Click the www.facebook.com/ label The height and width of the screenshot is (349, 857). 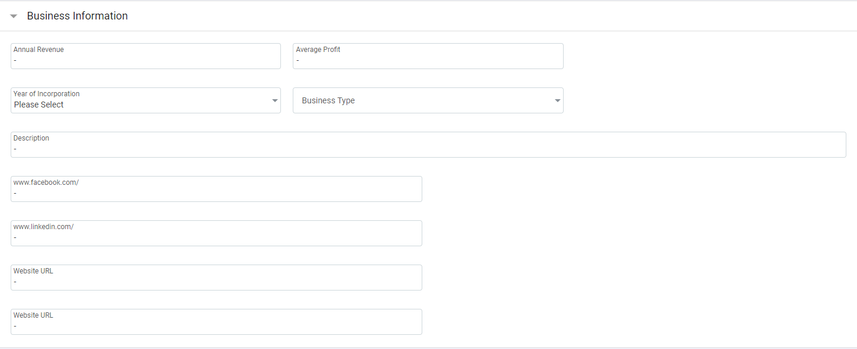(x=46, y=182)
